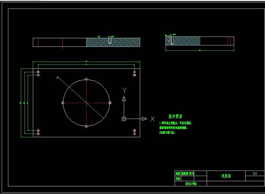The width and height of the screenshot is (265, 194).
Task: Pick the inner hole-spacing width dimension grip
Action: pos(86,64)
